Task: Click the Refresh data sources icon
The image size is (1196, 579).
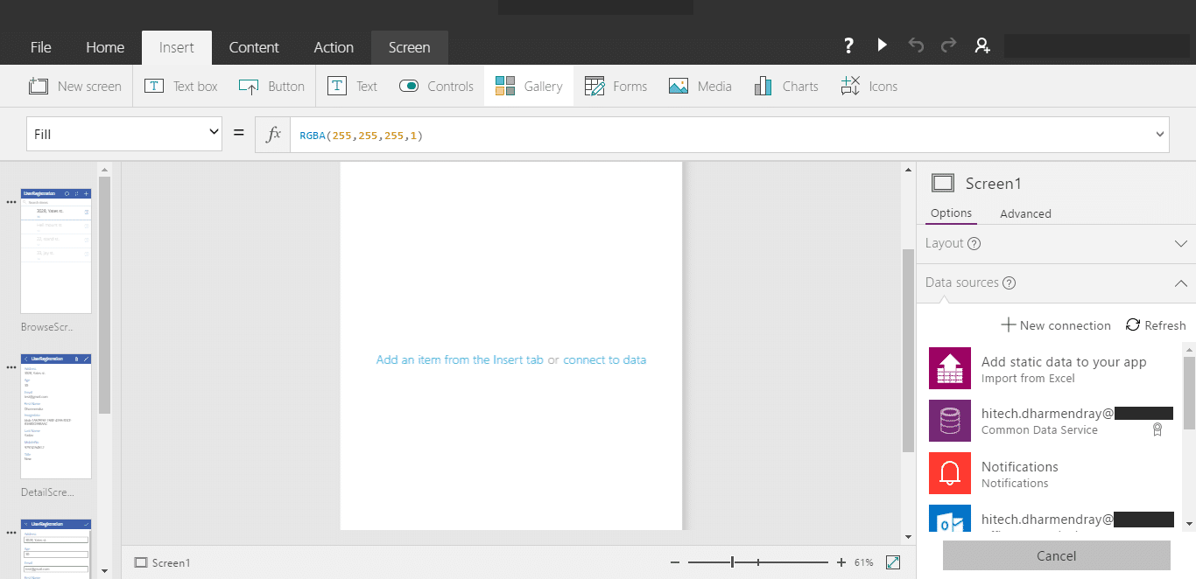Action: pyautogui.click(x=1133, y=324)
